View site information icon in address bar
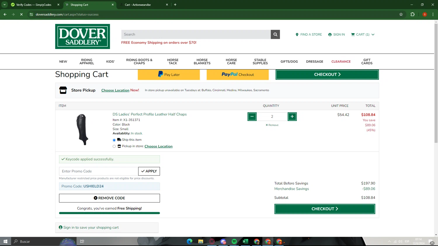The image size is (438, 246). click(31, 14)
